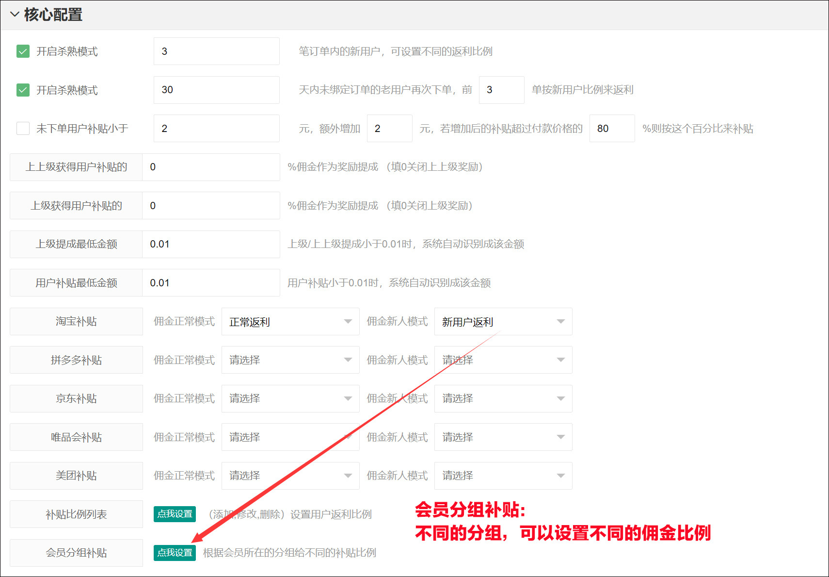
Task: Focus the 上上级获得用户补贴的 input field
Action: [211, 167]
